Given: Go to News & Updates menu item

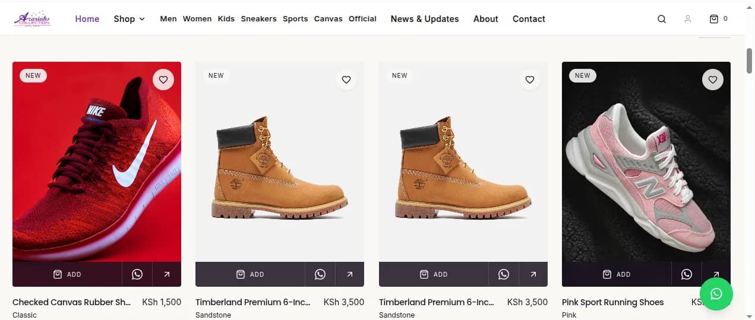Looking at the screenshot, I should pyautogui.click(x=425, y=19).
